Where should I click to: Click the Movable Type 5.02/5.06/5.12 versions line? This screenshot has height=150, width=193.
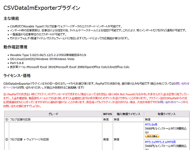pos(48,55)
